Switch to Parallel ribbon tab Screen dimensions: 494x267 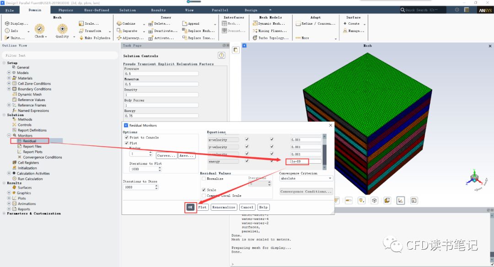pos(220,10)
